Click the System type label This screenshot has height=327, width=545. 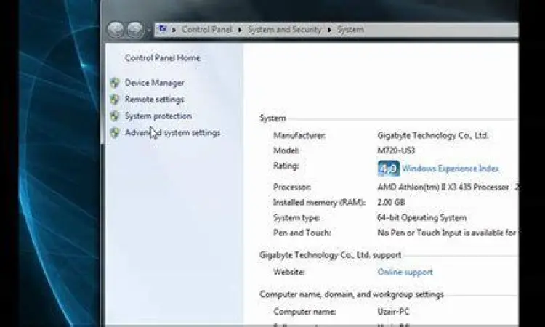tap(296, 218)
